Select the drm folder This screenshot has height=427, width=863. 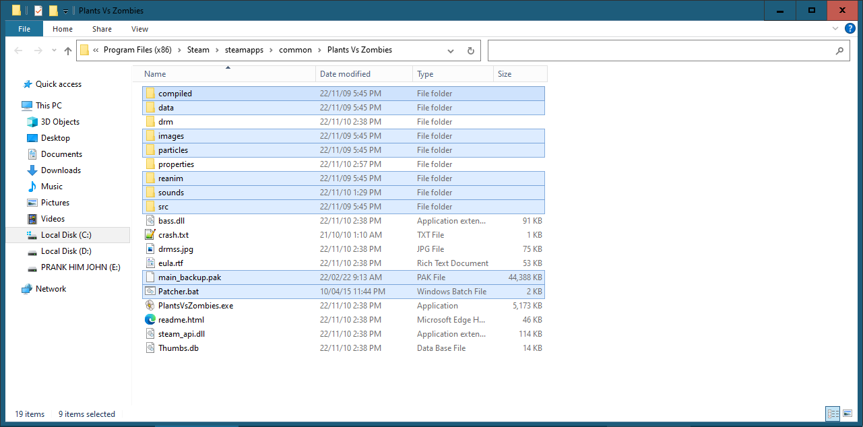[x=344, y=122]
